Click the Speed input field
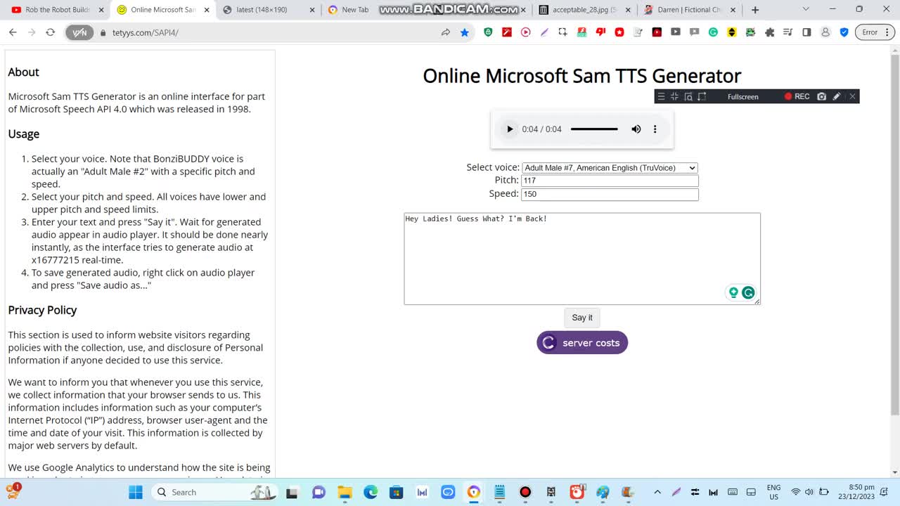 tap(610, 194)
